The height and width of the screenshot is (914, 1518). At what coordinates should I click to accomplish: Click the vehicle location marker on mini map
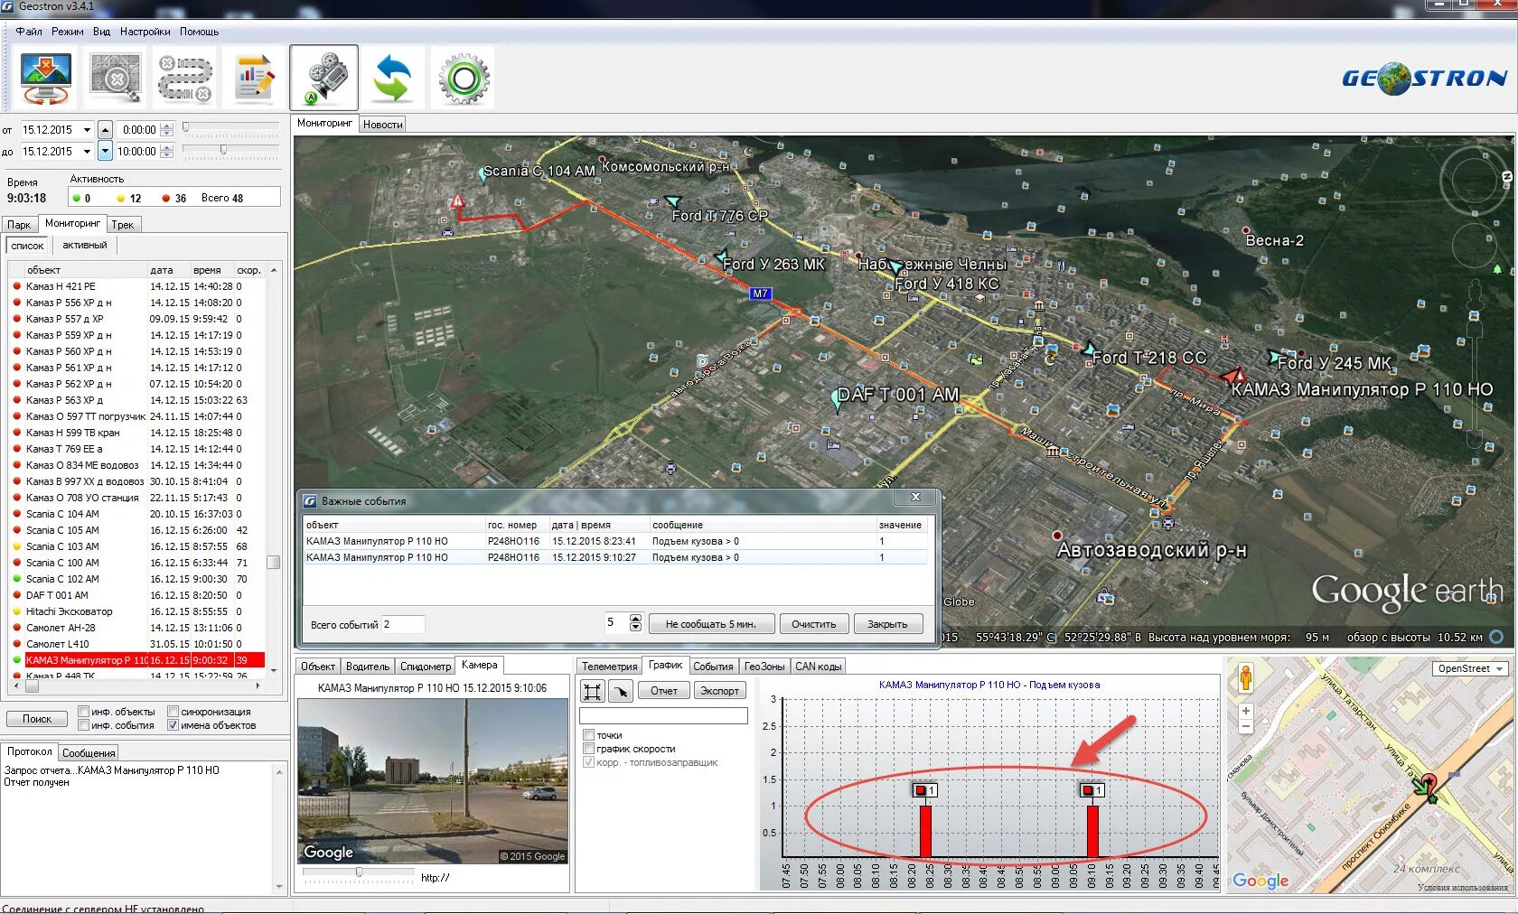(1427, 786)
